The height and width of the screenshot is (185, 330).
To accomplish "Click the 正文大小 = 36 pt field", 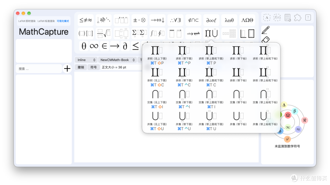I will click(x=121, y=67).
